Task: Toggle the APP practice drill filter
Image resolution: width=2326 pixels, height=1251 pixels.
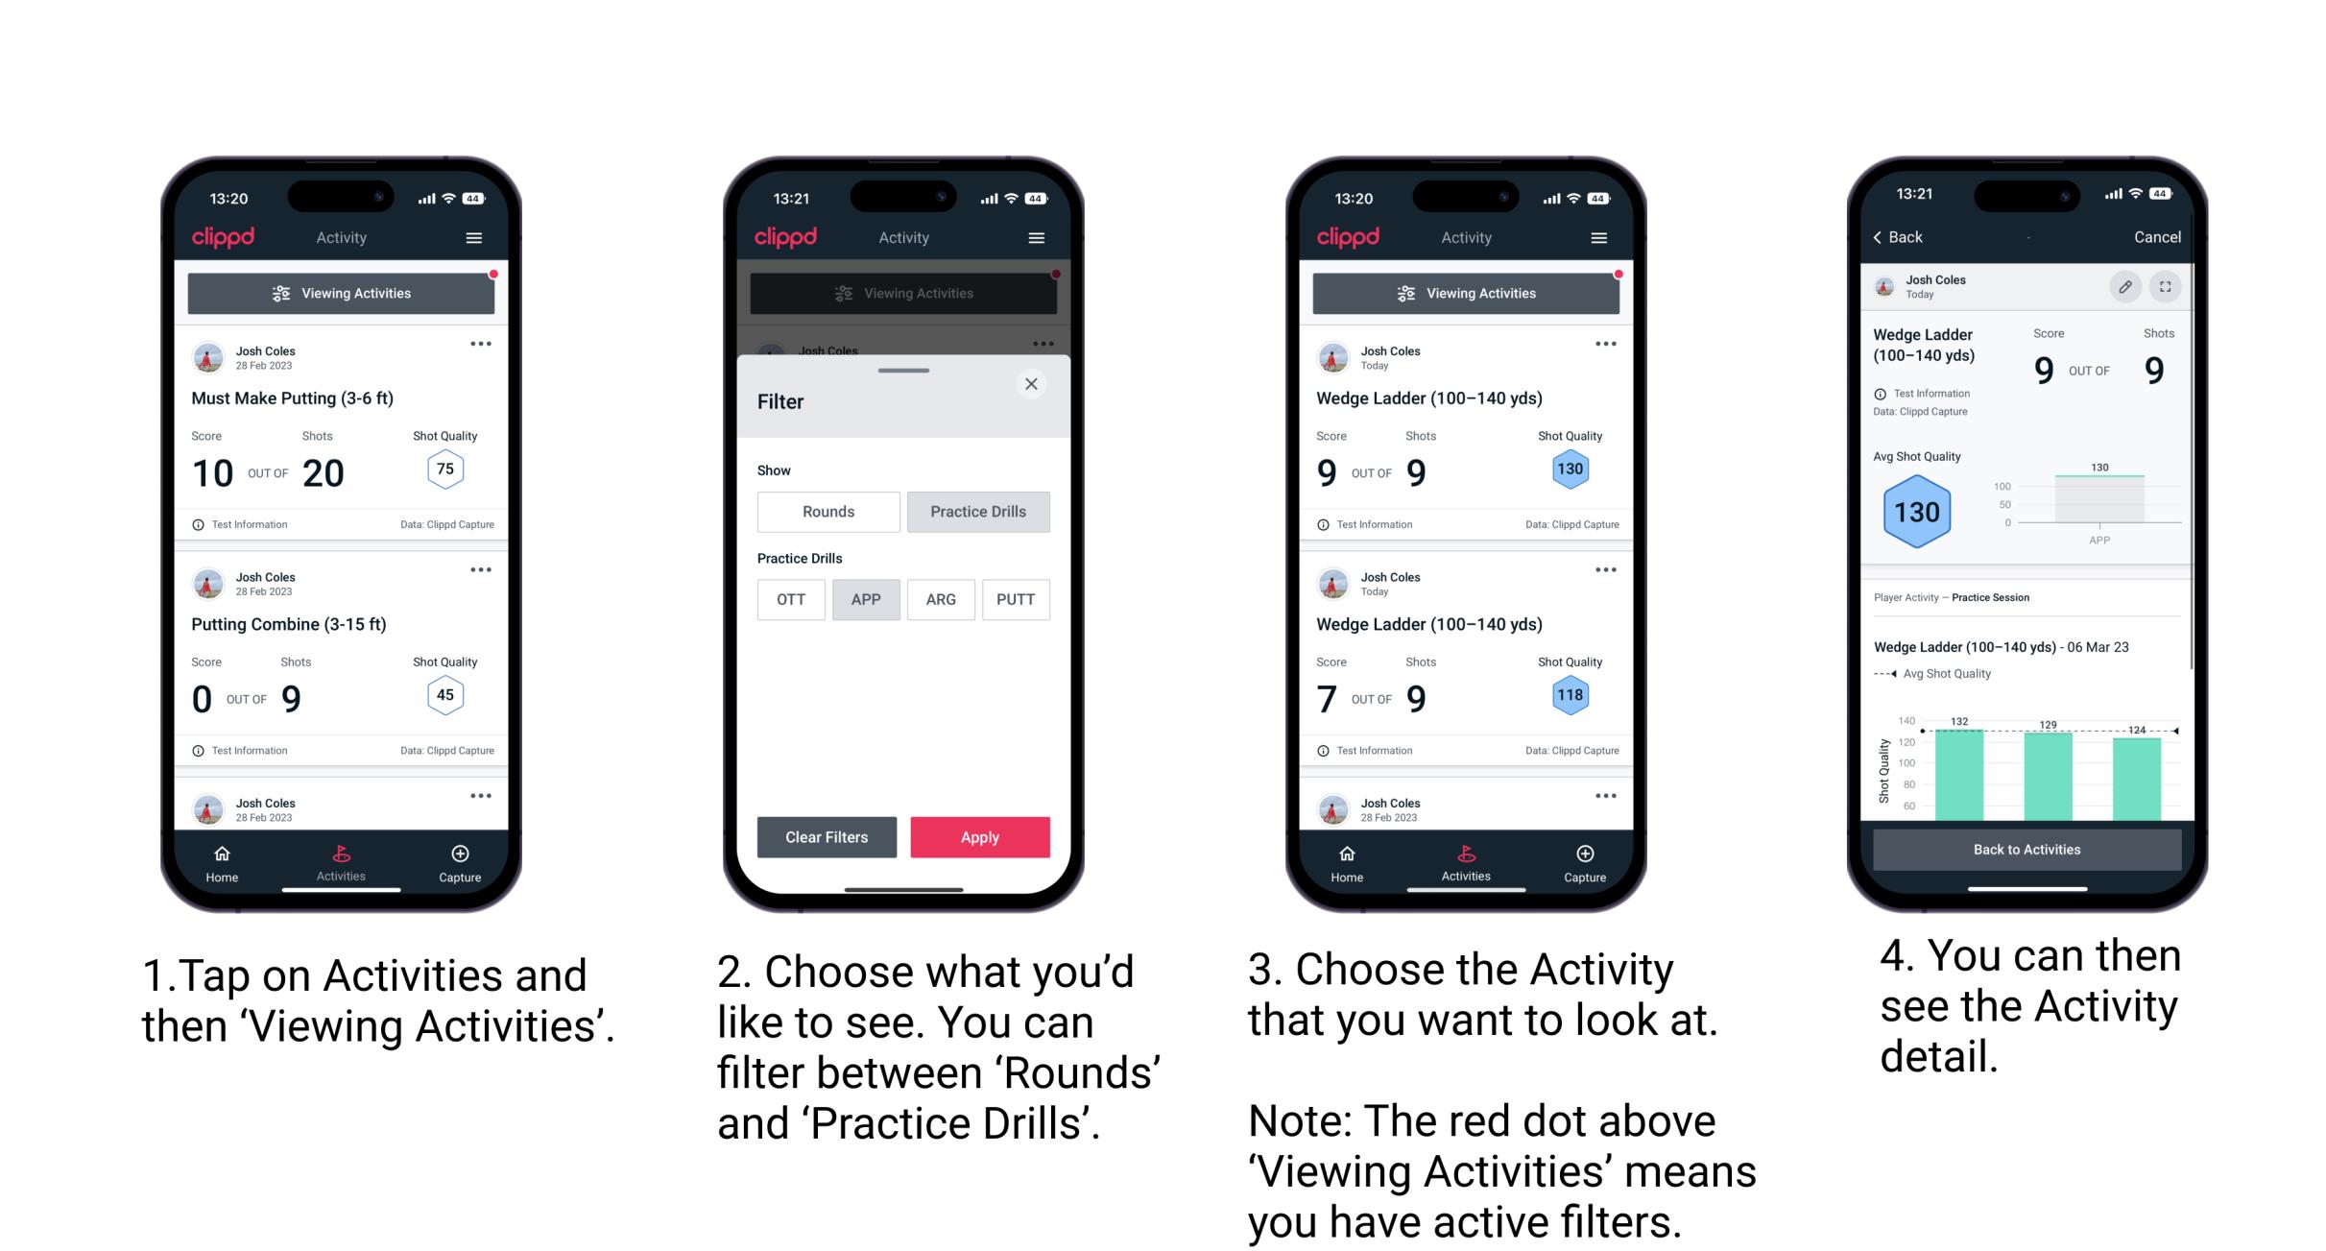Action: [x=866, y=599]
